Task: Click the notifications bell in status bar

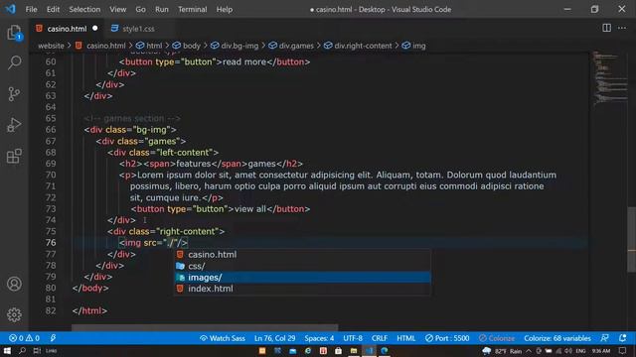Action: point(623,338)
